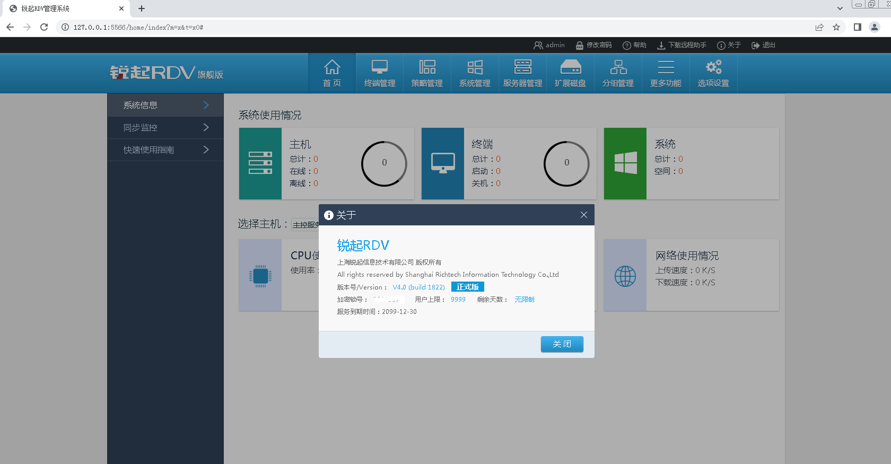Click the network globe icon
This screenshot has height=464, width=891.
point(625,276)
